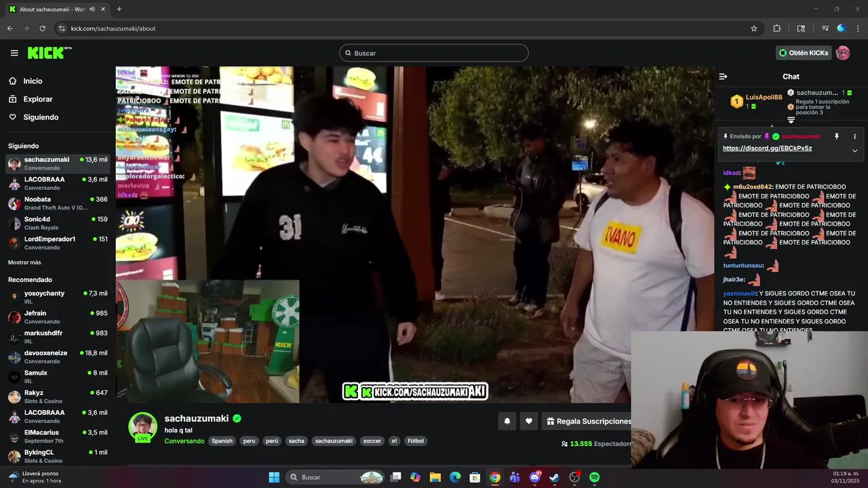The height and width of the screenshot is (488, 868).
Task: Open sachauzumaki channel in Siguiendo list
Action: click(58, 163)
